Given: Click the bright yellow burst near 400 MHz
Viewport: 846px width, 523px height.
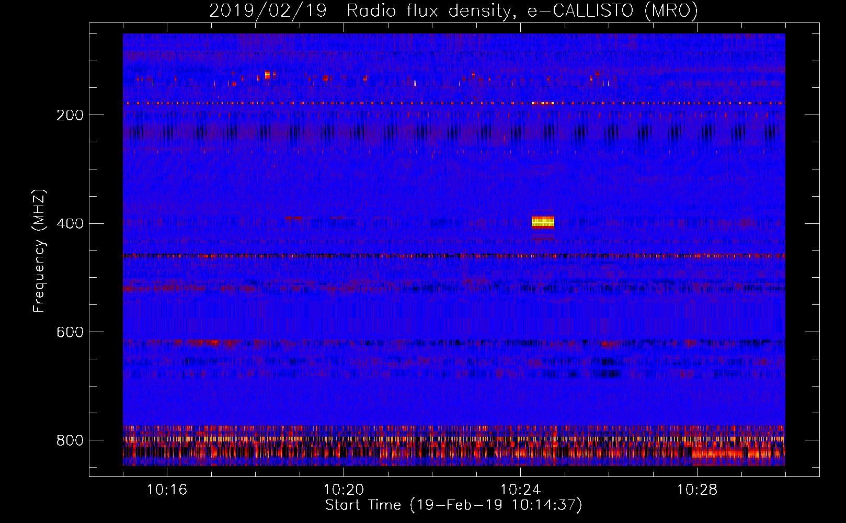Looking at the screenshot, I should 543,222.
